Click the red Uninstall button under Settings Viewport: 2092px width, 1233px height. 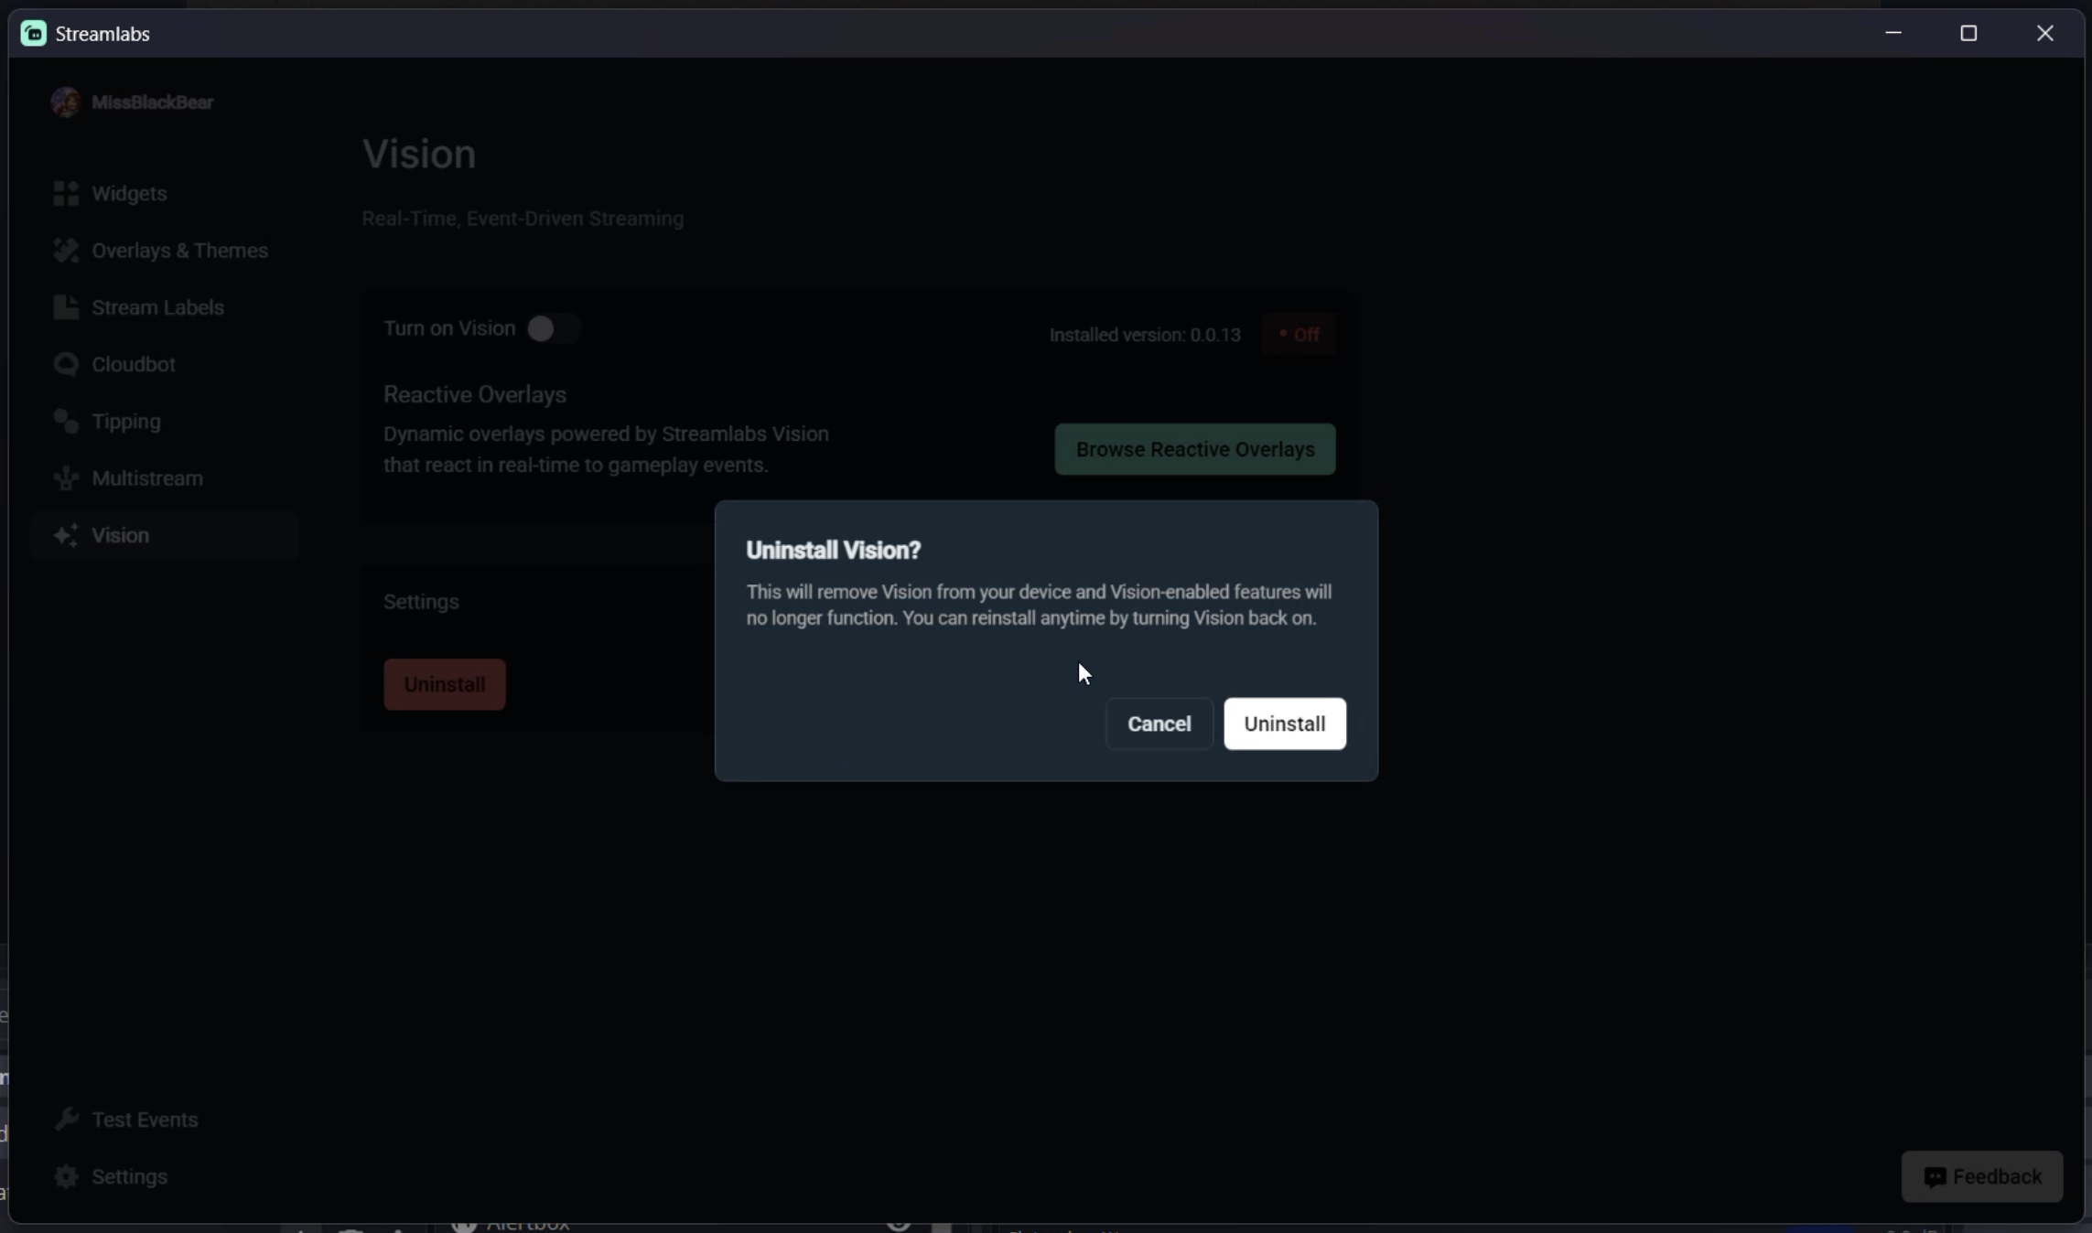coord(445,684)
